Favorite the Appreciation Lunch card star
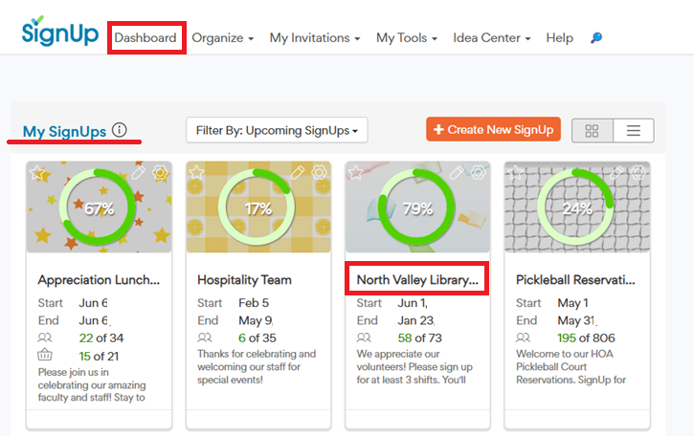The width and height of the screenshot is (694, 436). coord(37,172)
